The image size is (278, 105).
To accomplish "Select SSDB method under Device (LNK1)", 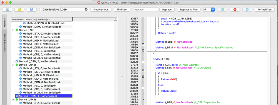I will 42,58.
